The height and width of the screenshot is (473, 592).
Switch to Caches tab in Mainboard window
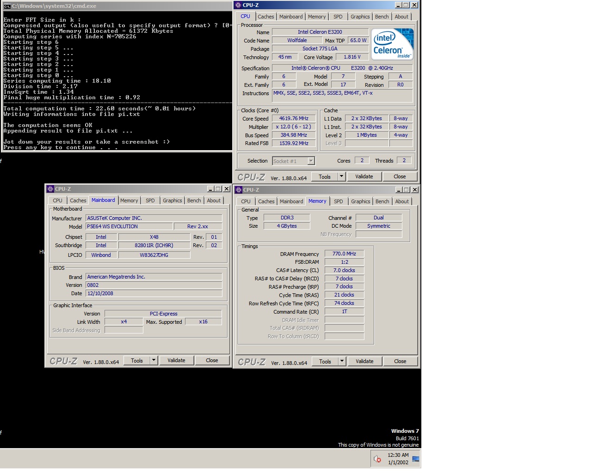click(78, 200)
